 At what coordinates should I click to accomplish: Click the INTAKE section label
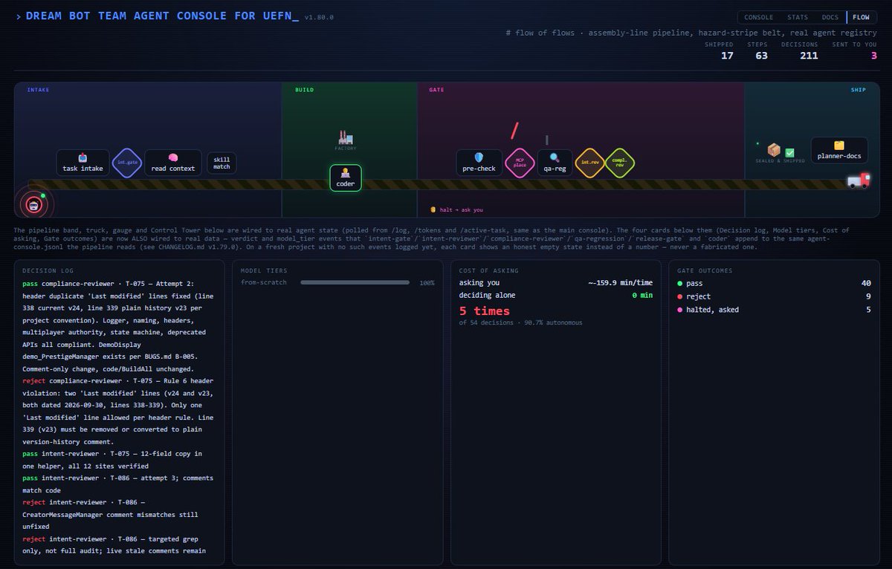(38, 90)
